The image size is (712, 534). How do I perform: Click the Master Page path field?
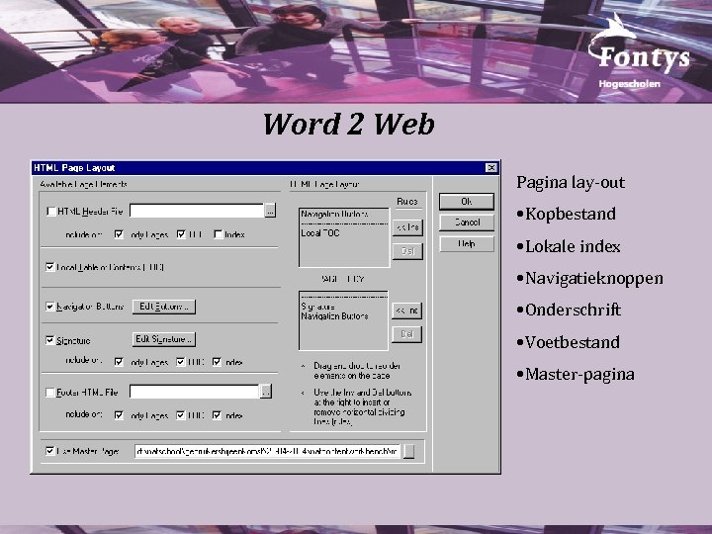[x=267, y=451]
